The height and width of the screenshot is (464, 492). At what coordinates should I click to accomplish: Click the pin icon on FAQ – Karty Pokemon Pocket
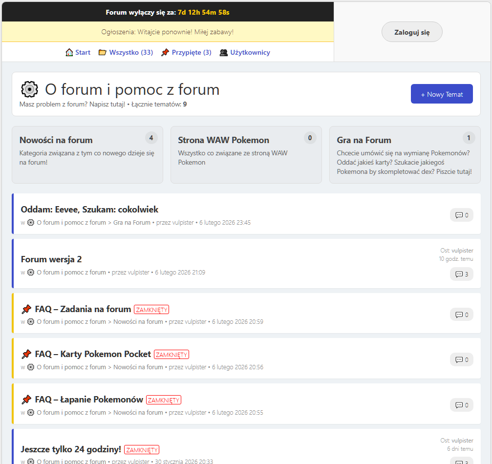26,354
